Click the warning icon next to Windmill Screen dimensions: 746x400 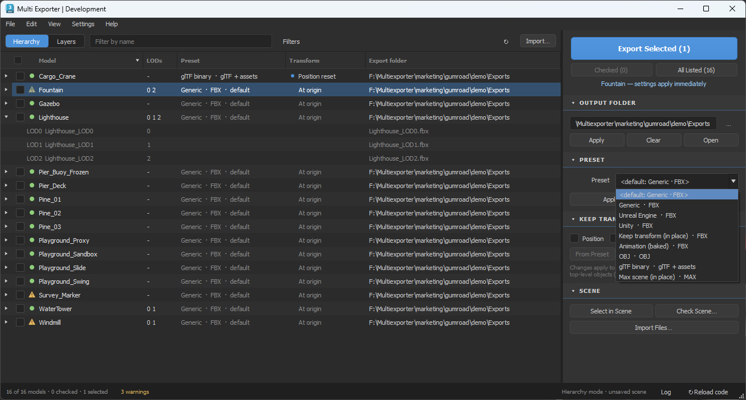coord(32,323)
